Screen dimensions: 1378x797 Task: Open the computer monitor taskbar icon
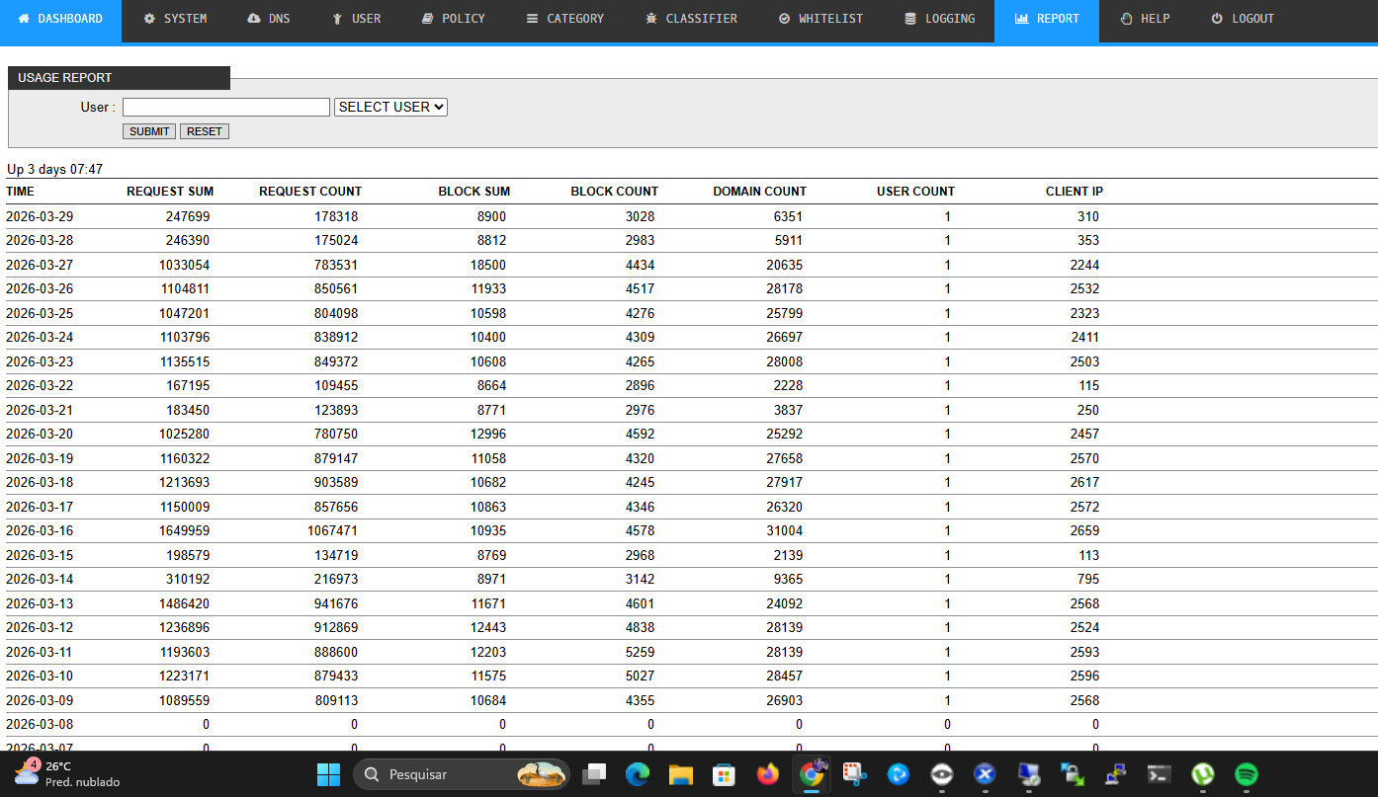[1028, 774]
